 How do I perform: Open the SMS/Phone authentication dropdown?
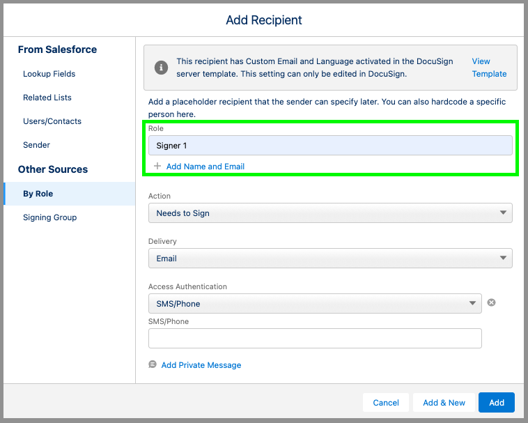coord(315,304)
